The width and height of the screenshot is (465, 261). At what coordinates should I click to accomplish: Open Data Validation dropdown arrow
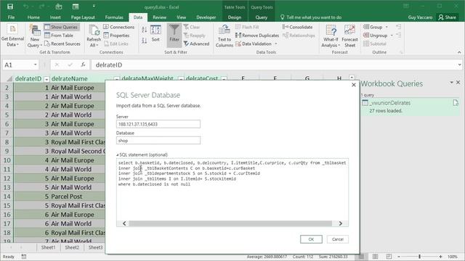click(x=276, y=43)
